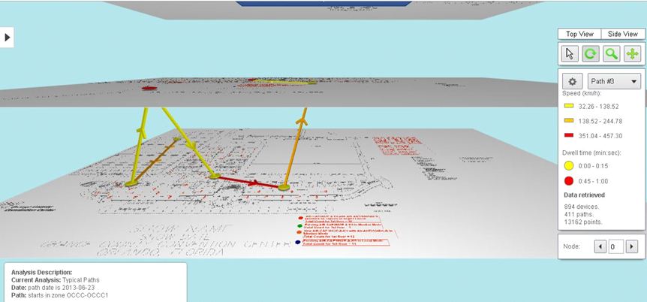Screen dimensions: 647x302
Task: Open settings with the gear icon
Action: [573, 82]
